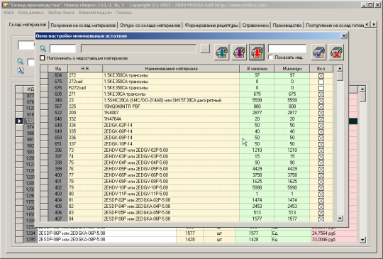Viewport: 383px width, 259px height.
Task: Click the 'Н.Н.' column header
Action: tap(85, 69)
